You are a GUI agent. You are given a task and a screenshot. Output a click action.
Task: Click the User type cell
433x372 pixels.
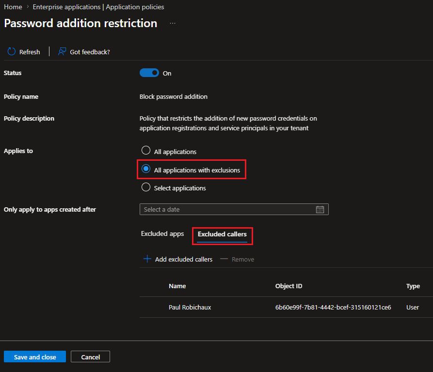pyautogui.click(x=413, y=307)
